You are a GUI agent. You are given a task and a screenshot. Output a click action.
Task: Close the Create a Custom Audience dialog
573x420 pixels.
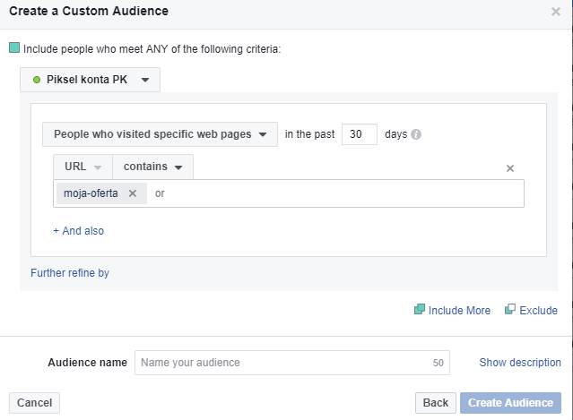click(x=556, y=13)
